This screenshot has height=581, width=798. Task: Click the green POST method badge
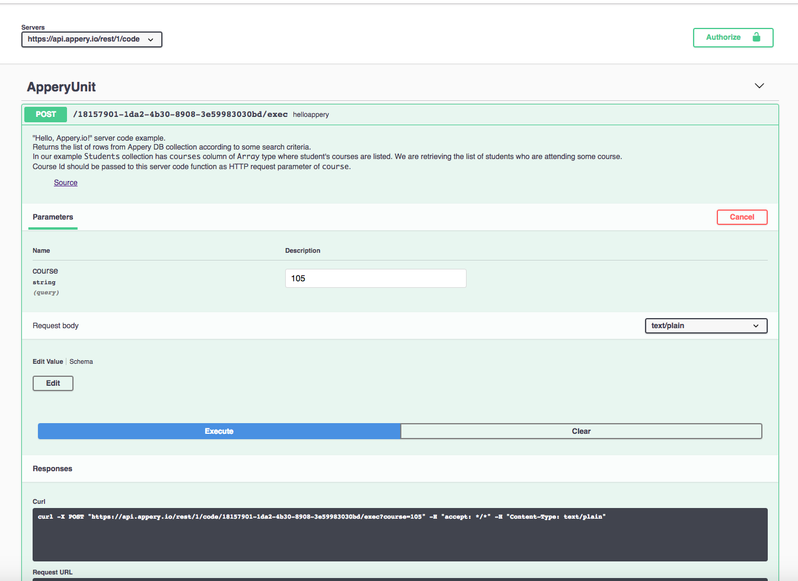pos(46,115)
